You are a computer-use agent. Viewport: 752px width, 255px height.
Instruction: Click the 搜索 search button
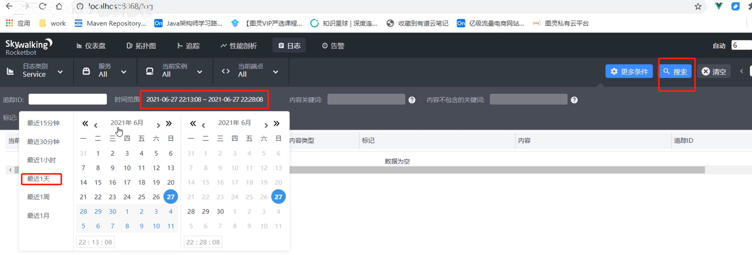click(676, 72)
